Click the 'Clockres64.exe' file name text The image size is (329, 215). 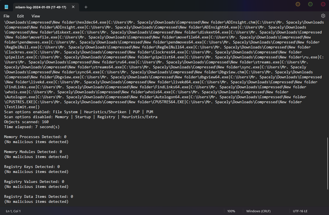[169, 52]
